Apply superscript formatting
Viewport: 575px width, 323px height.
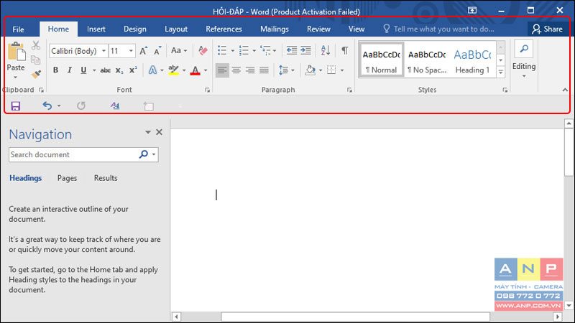(133, 70)
